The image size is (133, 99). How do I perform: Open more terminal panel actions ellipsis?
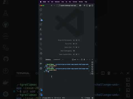[x=87, y=60]
